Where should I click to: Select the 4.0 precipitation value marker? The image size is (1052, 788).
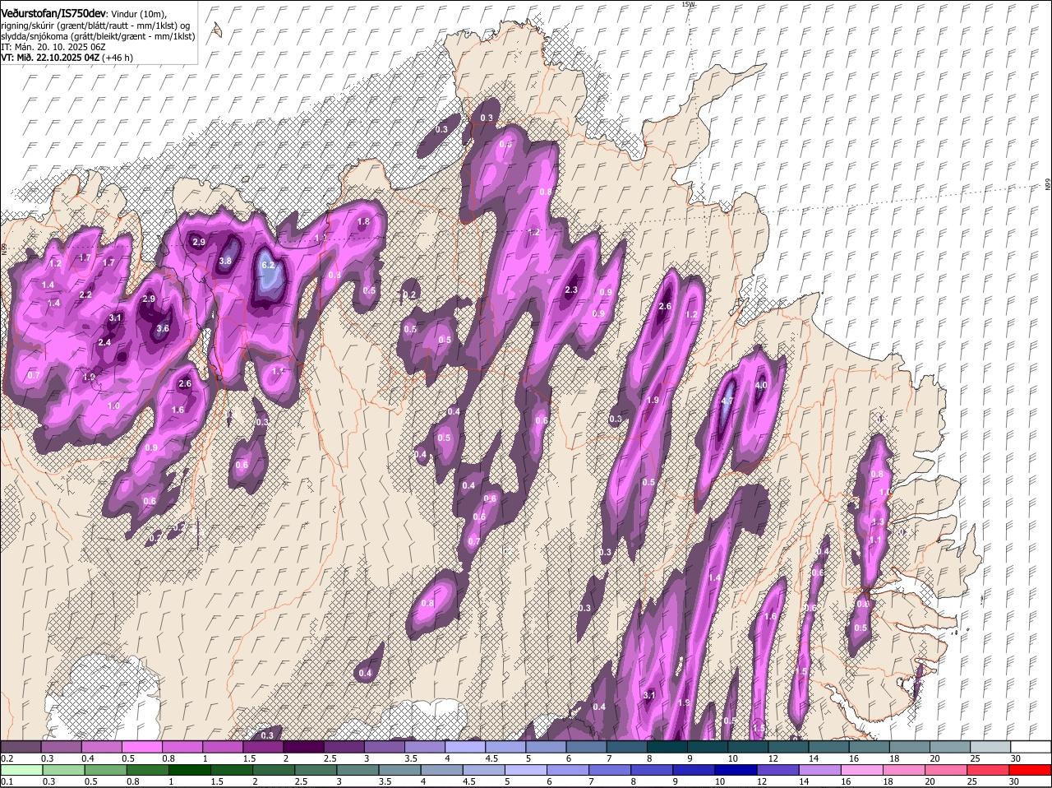point(760,385)
